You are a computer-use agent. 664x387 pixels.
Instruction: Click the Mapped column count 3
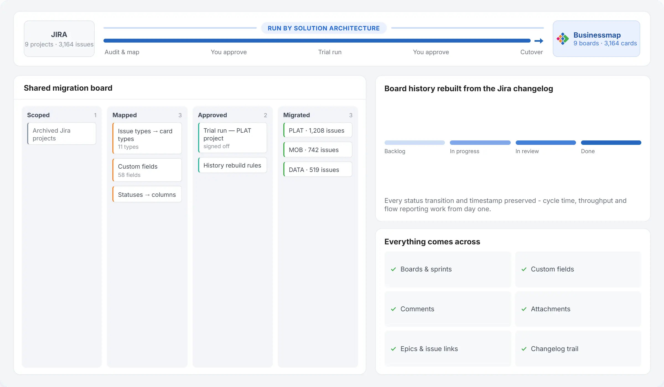coord(180,115)
